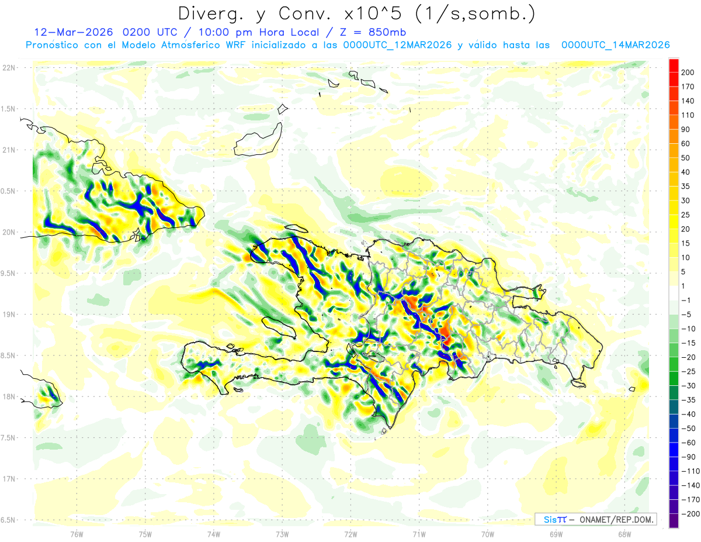Click the '18N' latitude label
701x542 pixels.
[x=9, y=396]
